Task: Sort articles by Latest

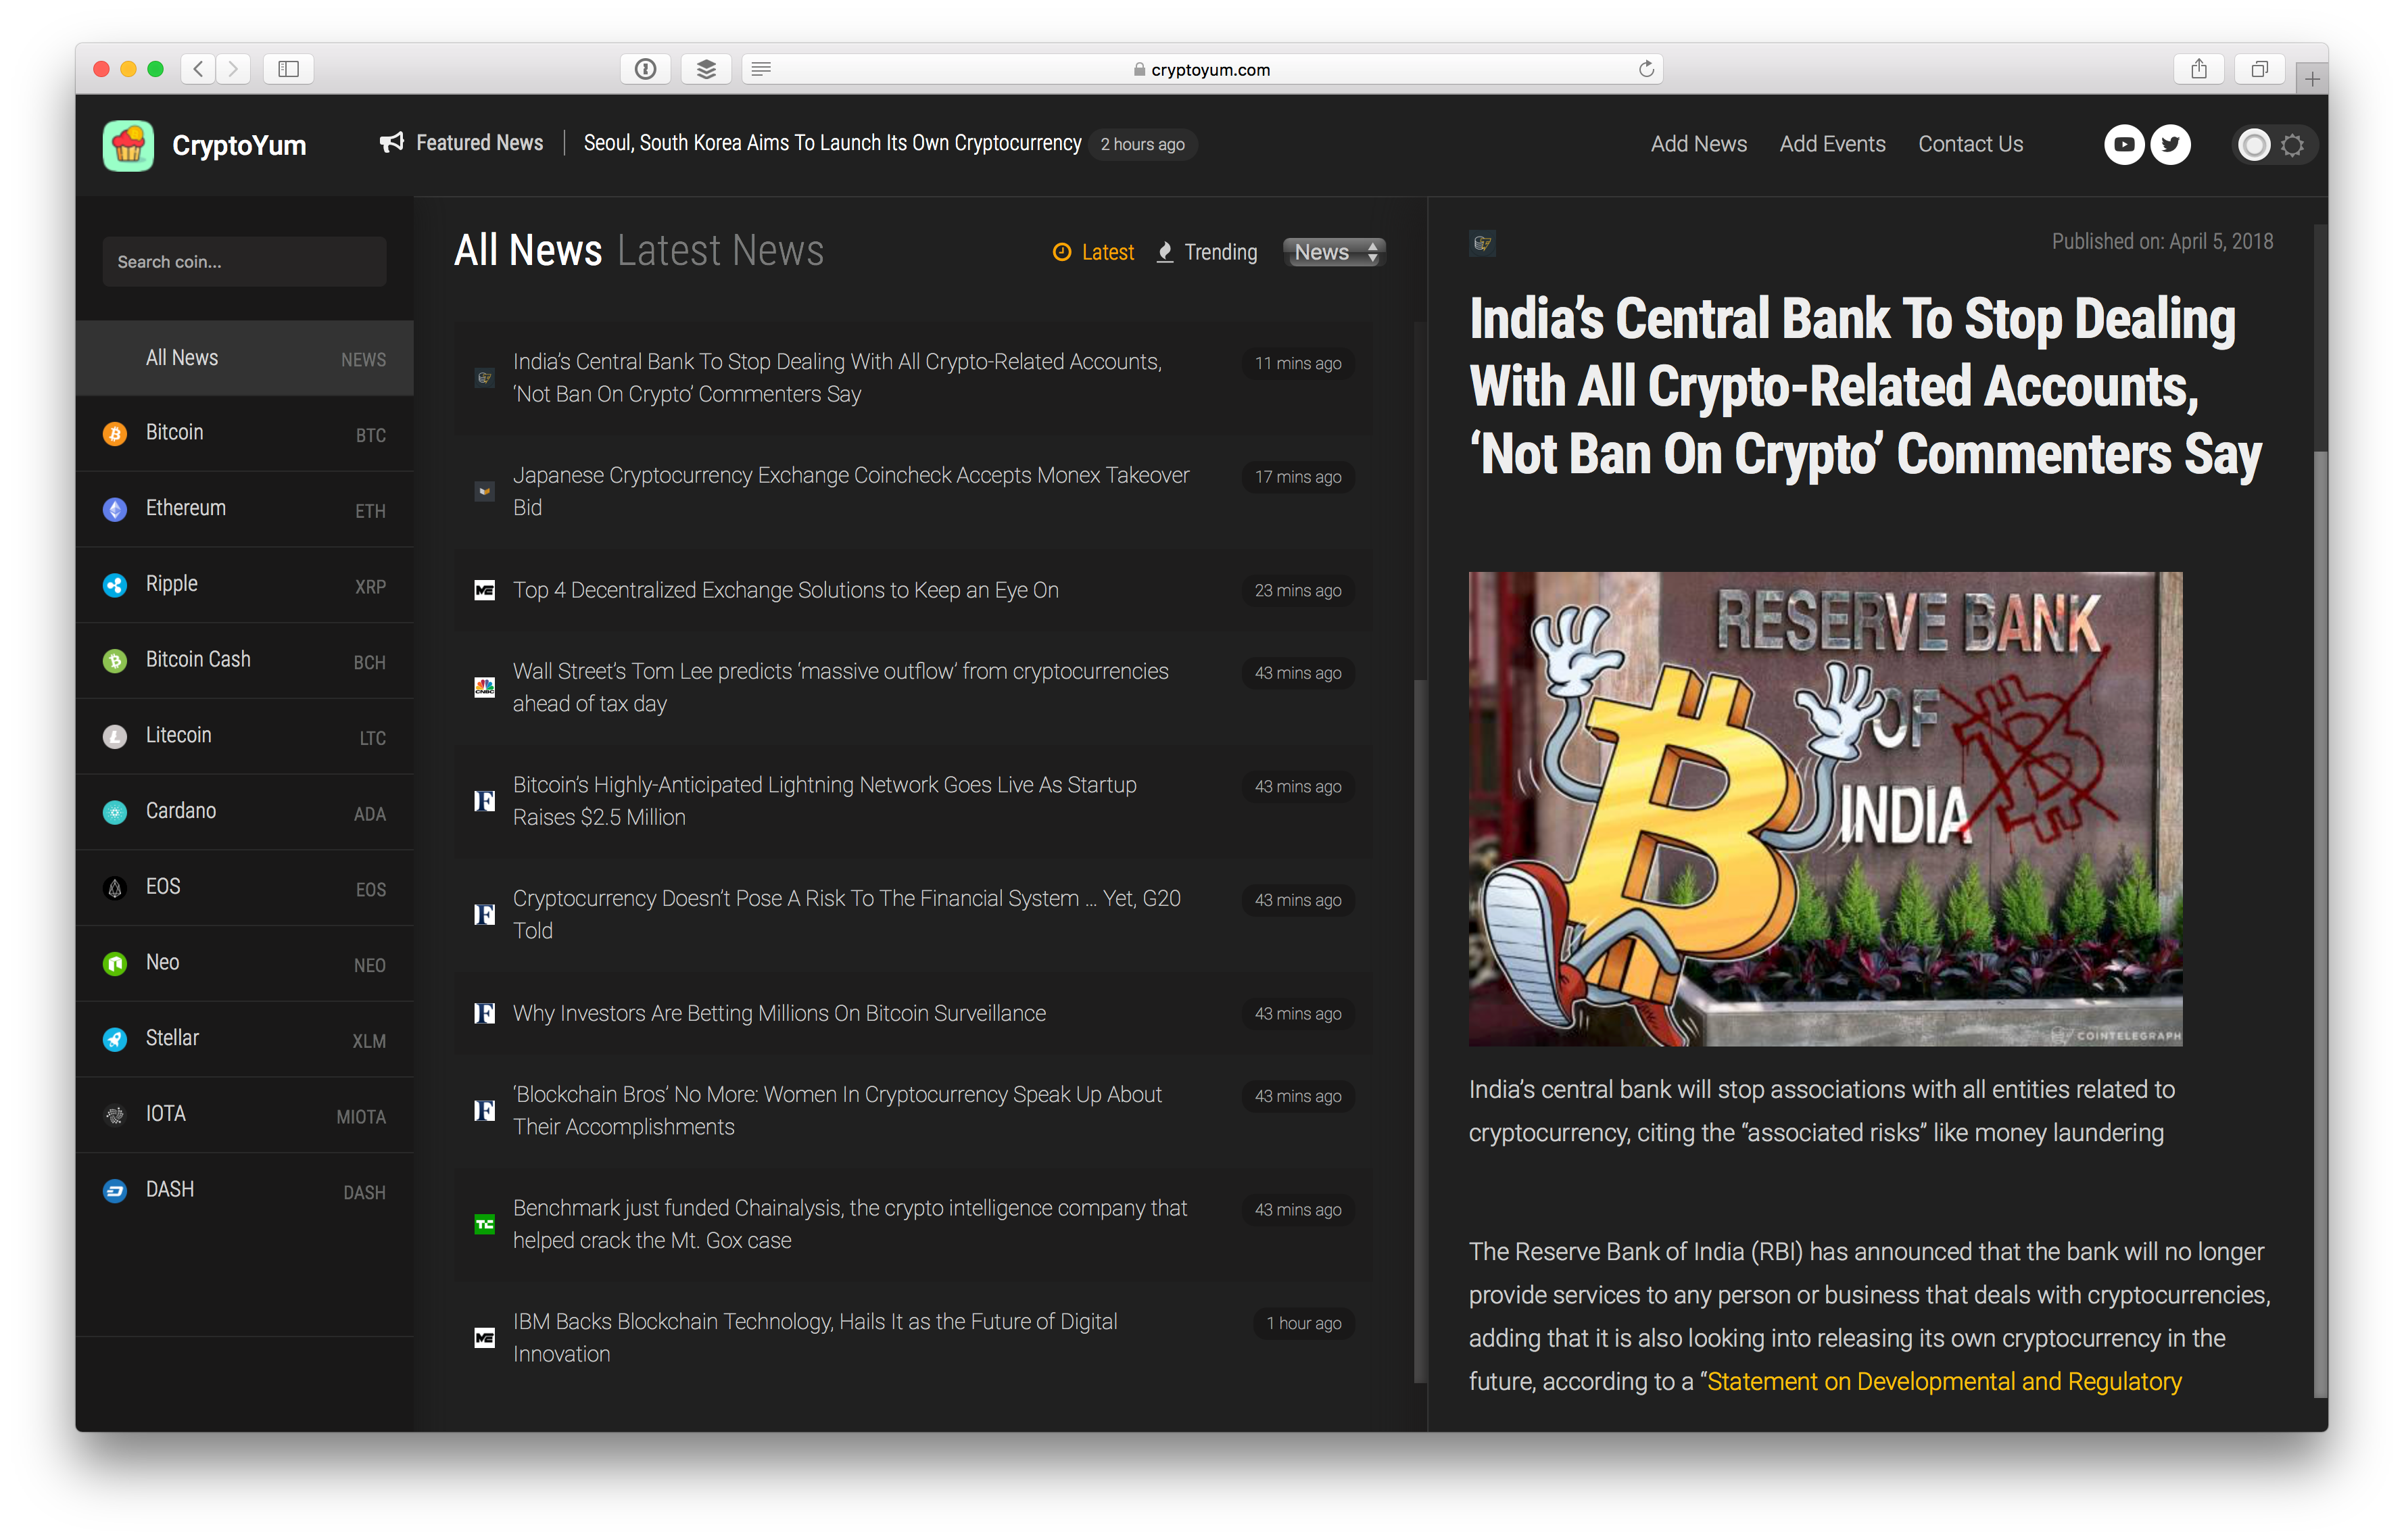Action: click(1093, 252)
